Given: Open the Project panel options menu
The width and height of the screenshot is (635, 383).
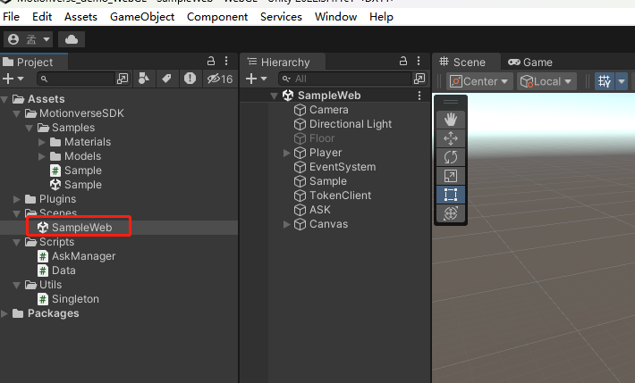Looking at the screenshot, I should point(226,61).
